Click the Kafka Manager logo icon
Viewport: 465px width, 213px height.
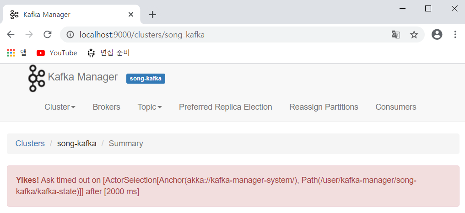pos(37,78)
